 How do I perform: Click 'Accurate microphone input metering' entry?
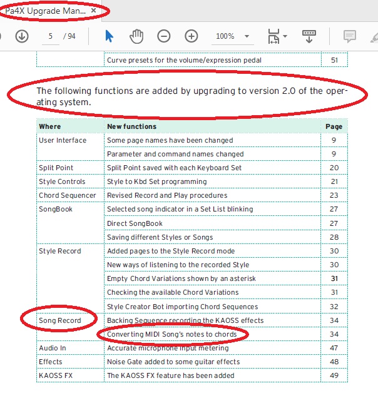click(168, 348)
